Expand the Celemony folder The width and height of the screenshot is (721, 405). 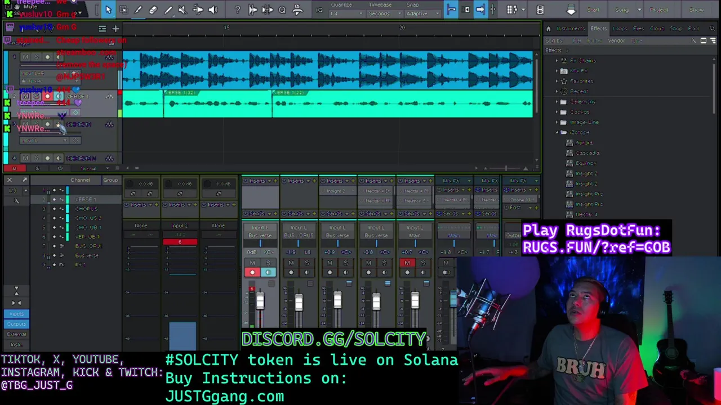click(x=557, y=102)
